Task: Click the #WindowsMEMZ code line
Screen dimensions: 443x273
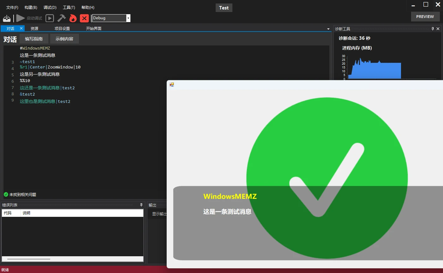Action: tap(35, 48)
